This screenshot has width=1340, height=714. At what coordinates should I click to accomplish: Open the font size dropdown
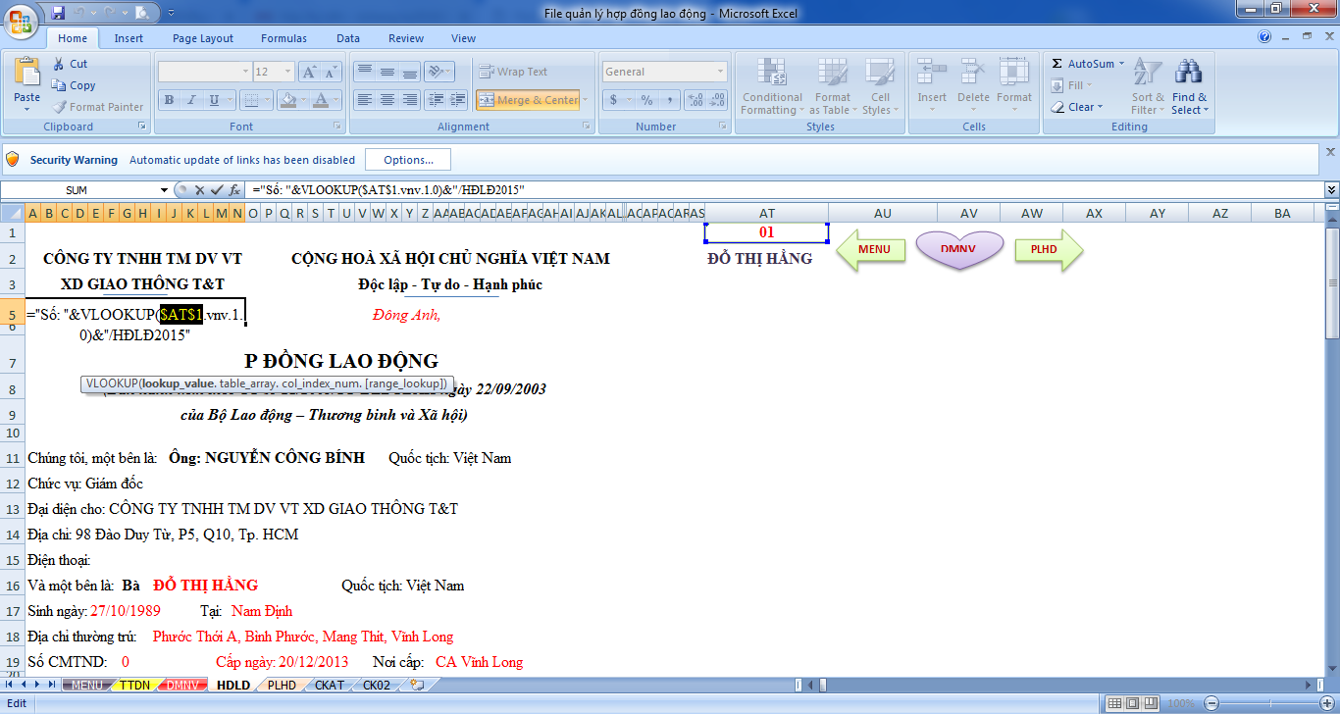[287, 72]
